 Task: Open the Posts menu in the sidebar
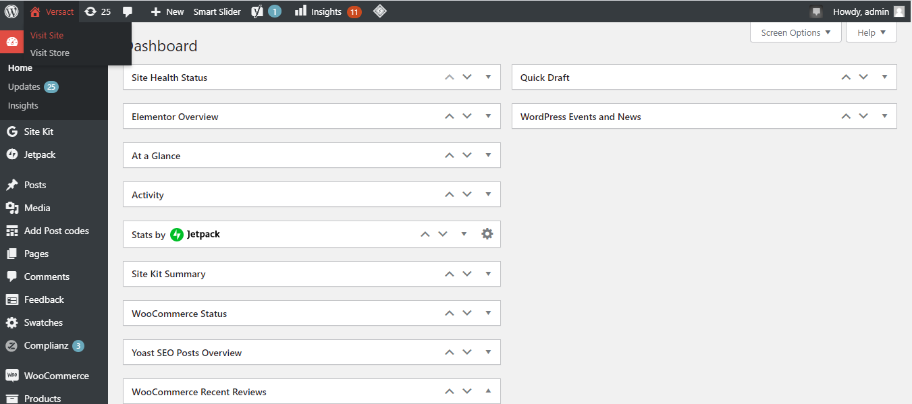35,185
